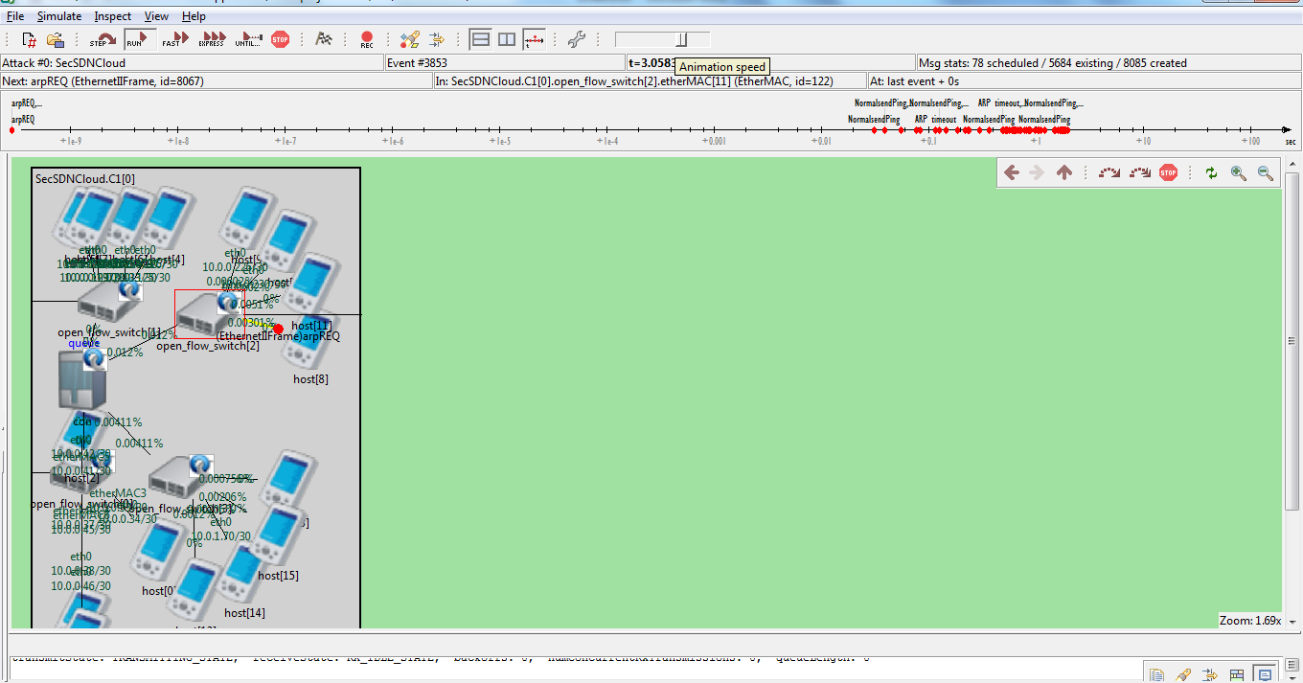Open the wrench preferences icon
This screenshot has height=683, width=1303.
(x=576, y=39)
